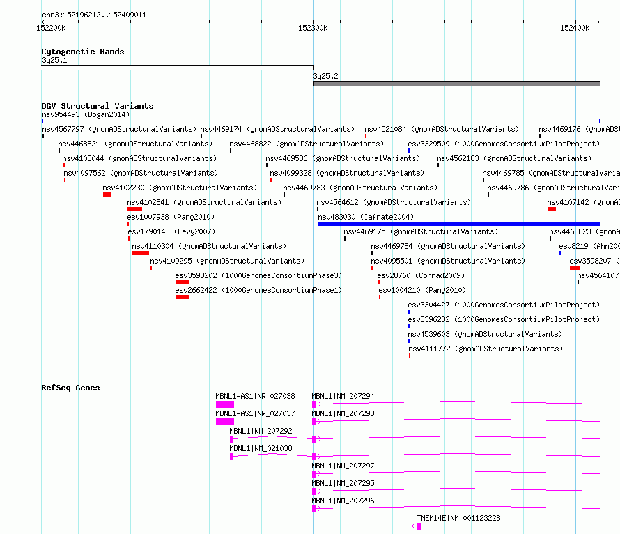
Task: Click the MBNL1-AS1|NR_027038 gene block
Action: 225,404
